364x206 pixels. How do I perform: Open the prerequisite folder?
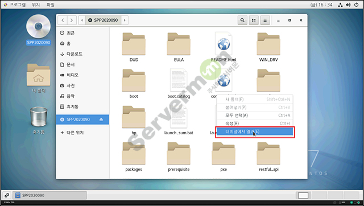coord(179,154)
